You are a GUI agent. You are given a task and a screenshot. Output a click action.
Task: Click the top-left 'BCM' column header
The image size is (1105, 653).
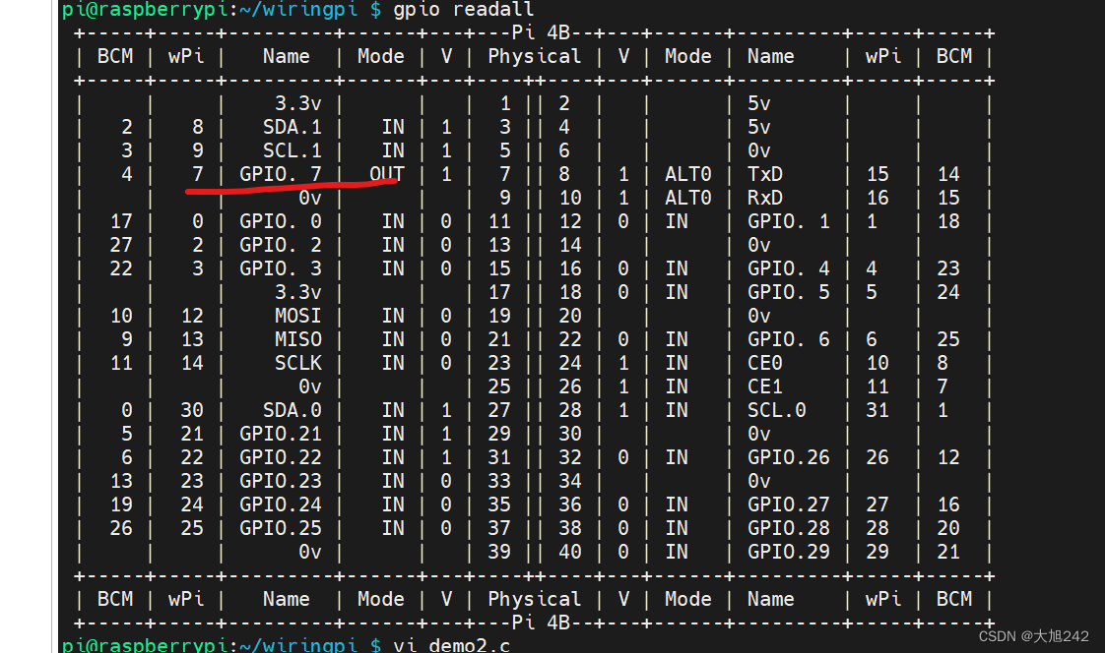click(x=115, y=56)
